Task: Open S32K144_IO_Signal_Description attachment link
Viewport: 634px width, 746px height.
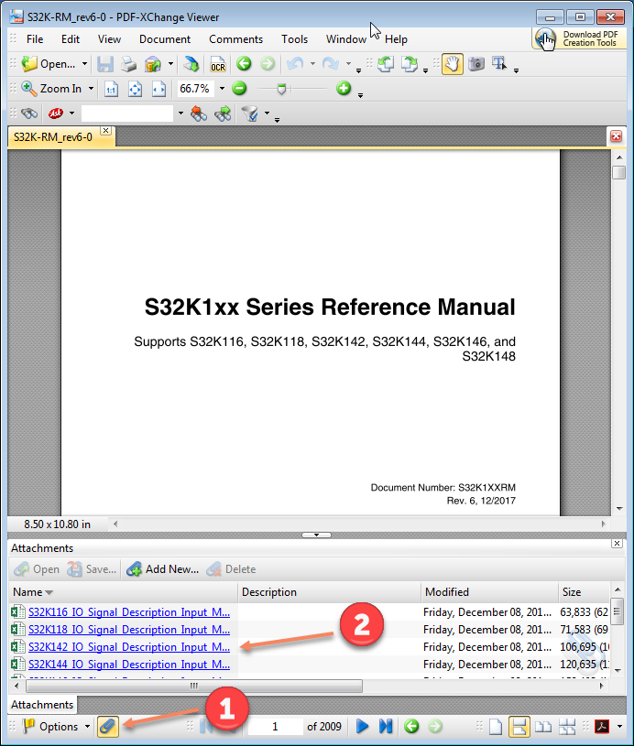Action: [129, 665]
